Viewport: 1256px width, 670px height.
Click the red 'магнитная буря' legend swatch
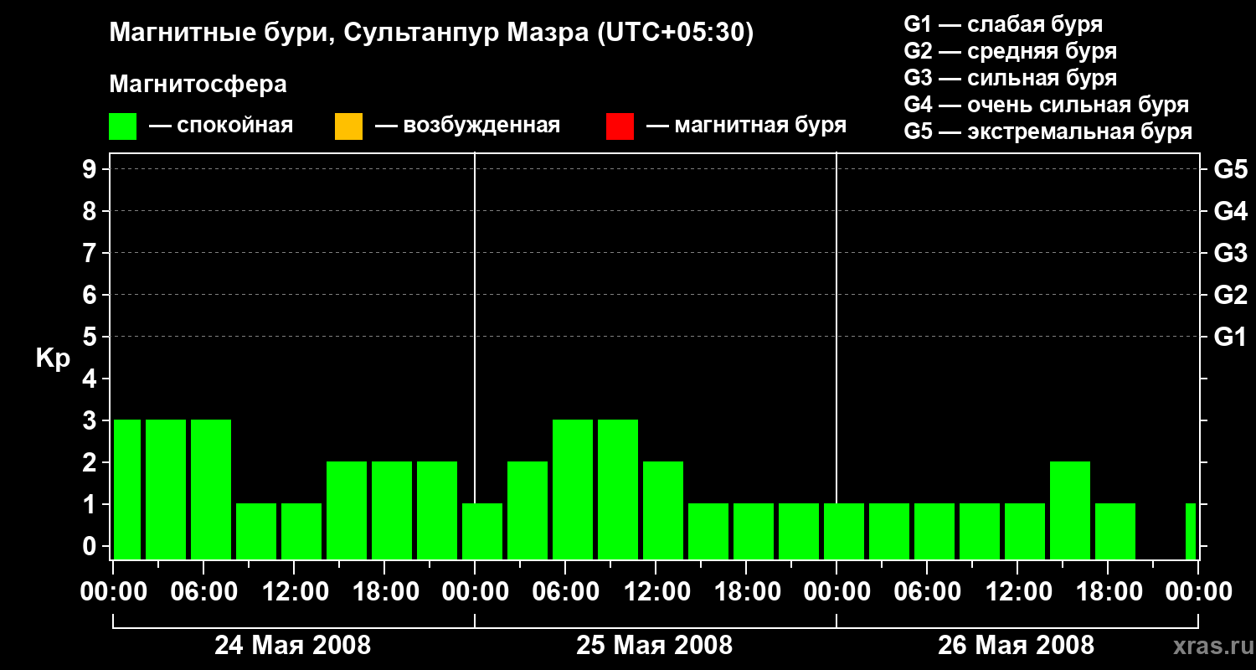coord(620,126)
